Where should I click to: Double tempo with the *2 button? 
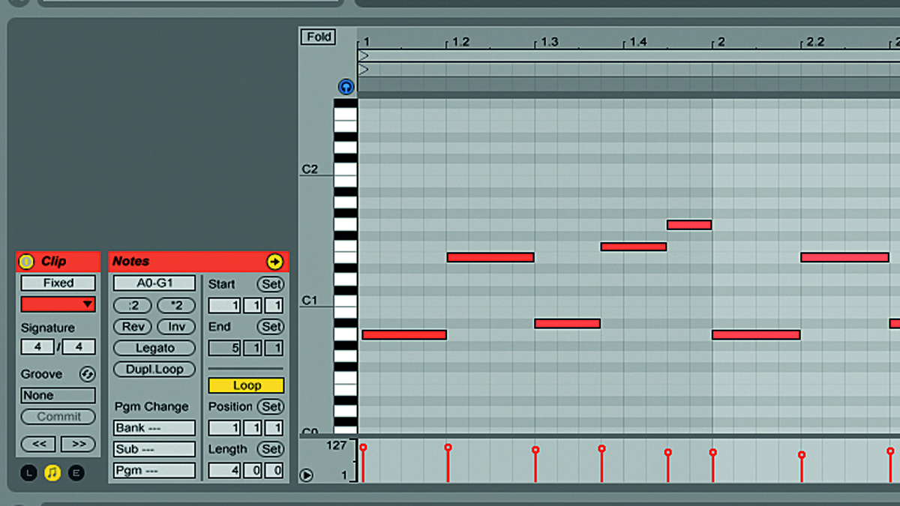pyautogui.click(x=176, y=306)
